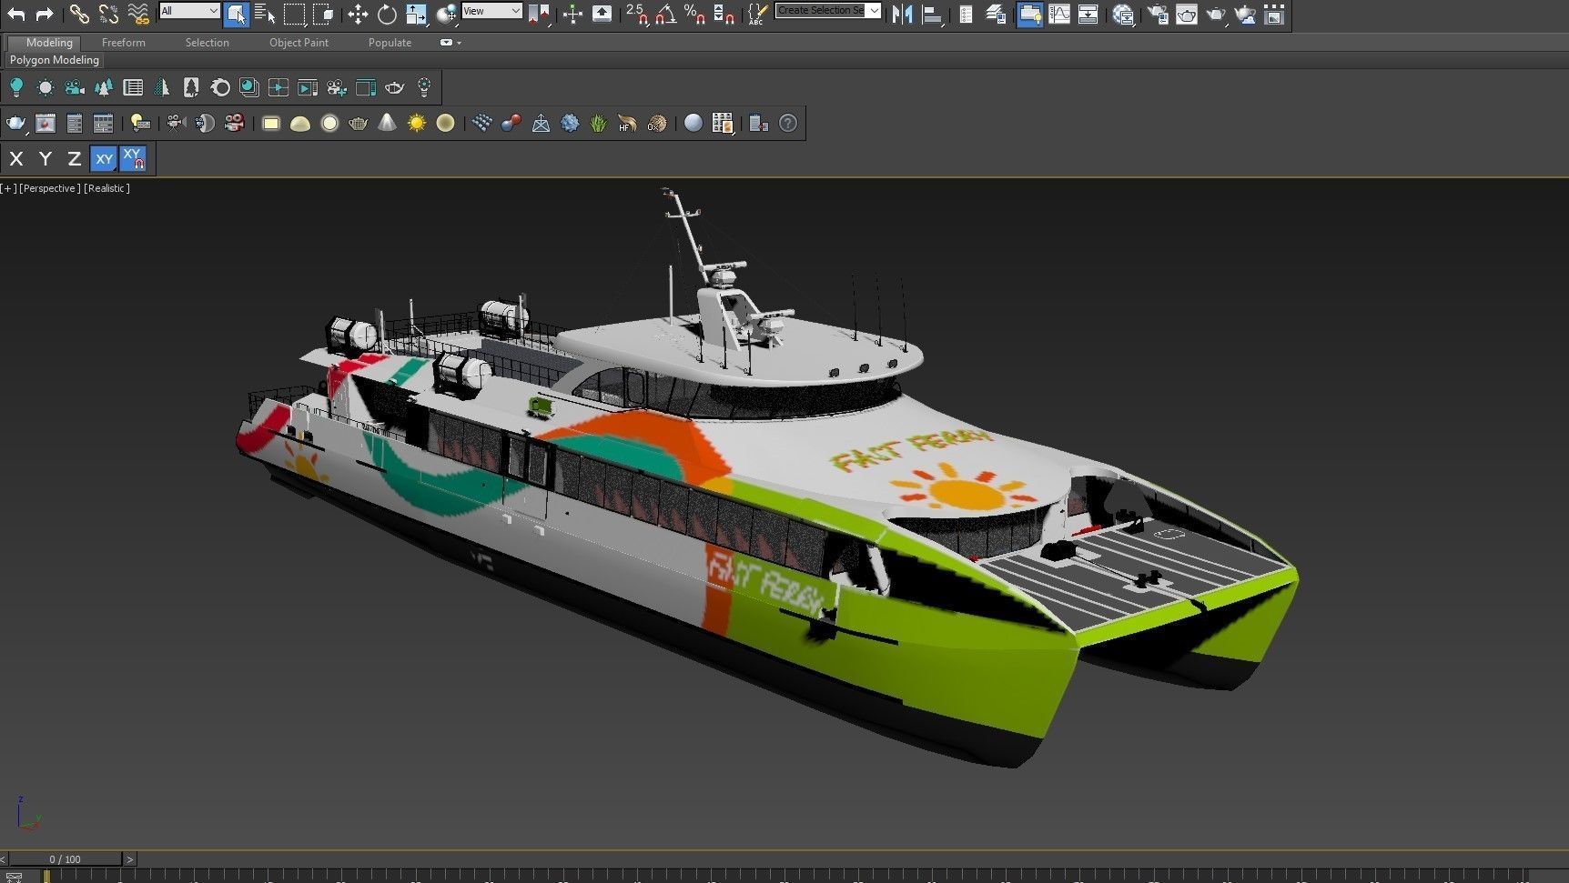Open the Material Editor flyout

[1123, 14]
